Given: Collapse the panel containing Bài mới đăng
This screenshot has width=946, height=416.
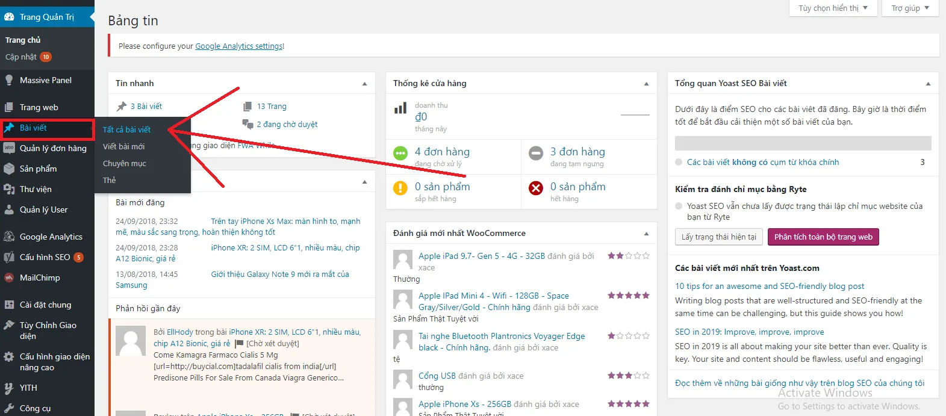Looking at the screenshot, I should [x=364, y=182].
